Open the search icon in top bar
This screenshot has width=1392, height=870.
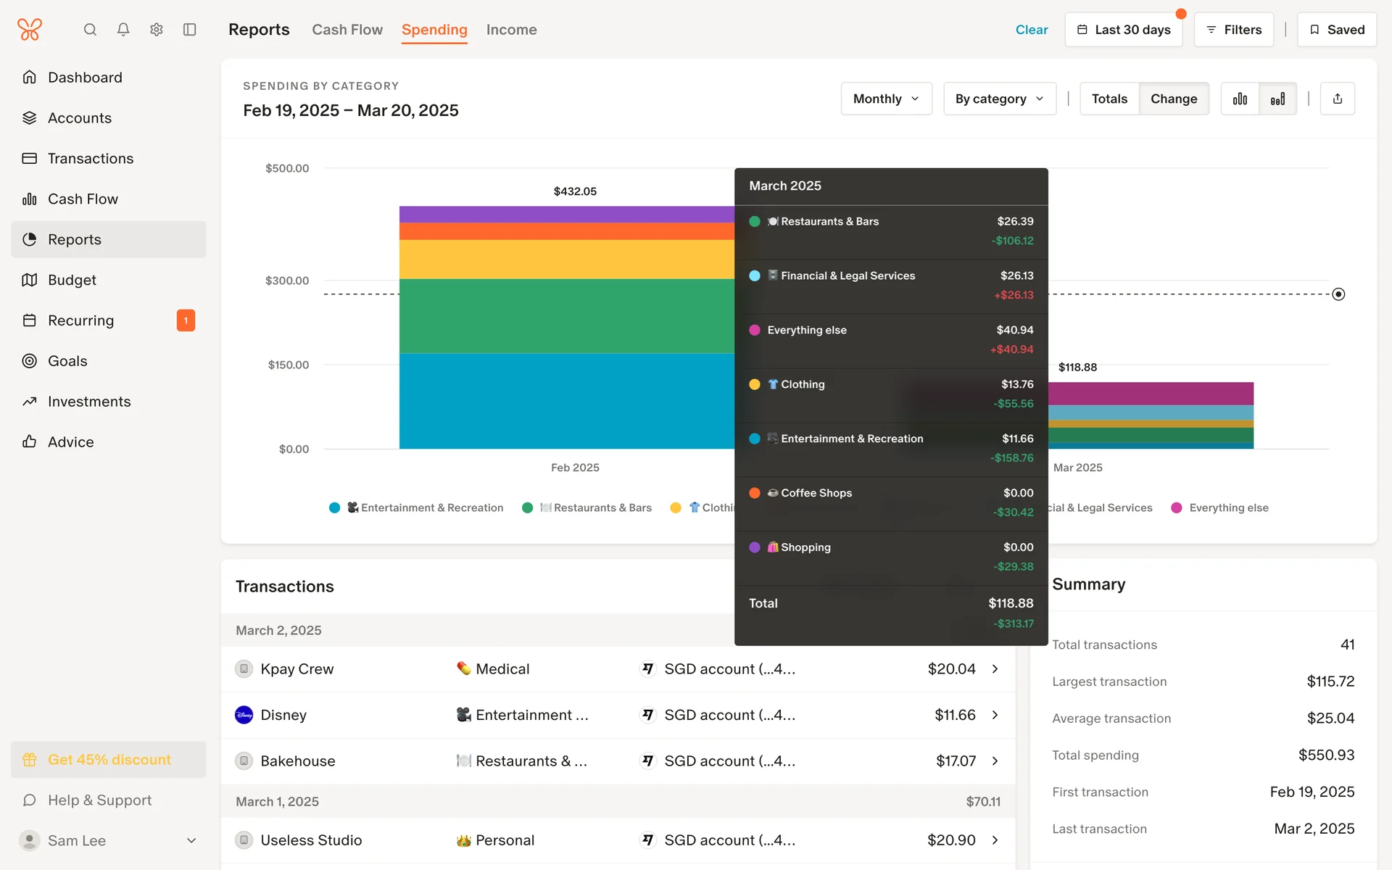(90, 30)
